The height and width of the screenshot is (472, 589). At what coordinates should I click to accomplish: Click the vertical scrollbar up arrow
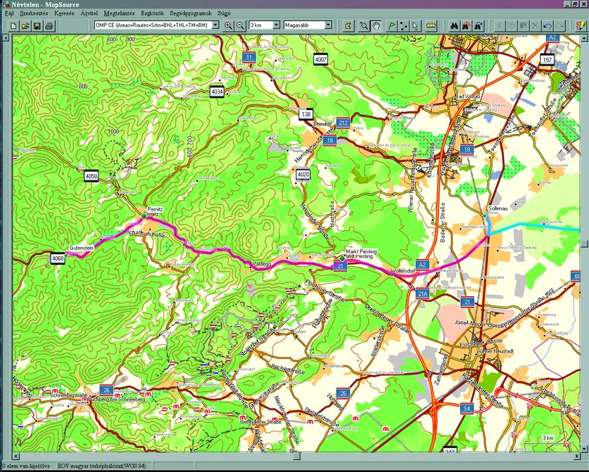(x=584, y=39)
